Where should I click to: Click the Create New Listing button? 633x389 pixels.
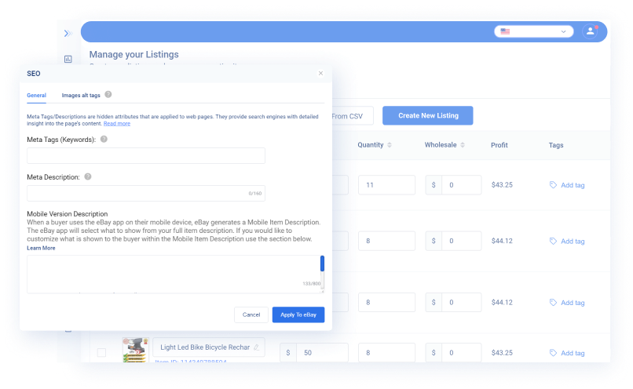click(428, 116)
